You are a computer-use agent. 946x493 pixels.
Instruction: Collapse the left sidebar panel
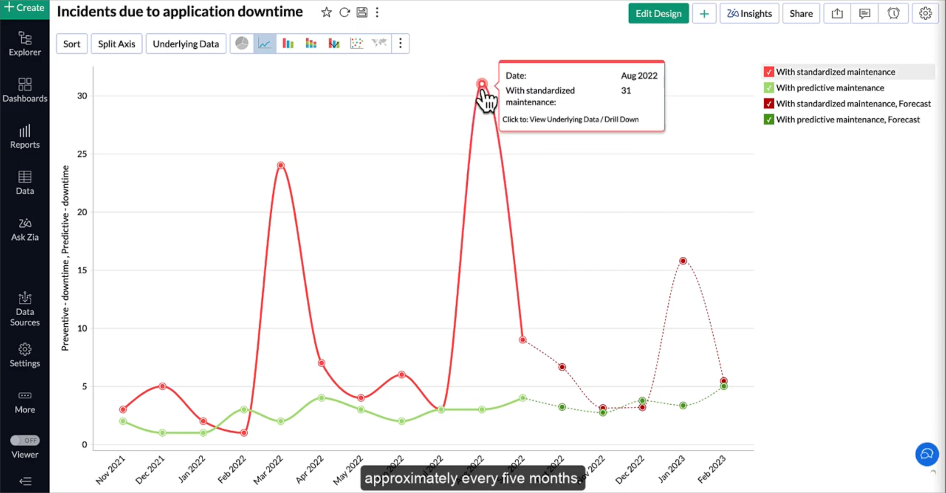pos(25,481)
